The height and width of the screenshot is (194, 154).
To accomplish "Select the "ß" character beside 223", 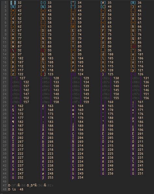I will click(43, 154).
